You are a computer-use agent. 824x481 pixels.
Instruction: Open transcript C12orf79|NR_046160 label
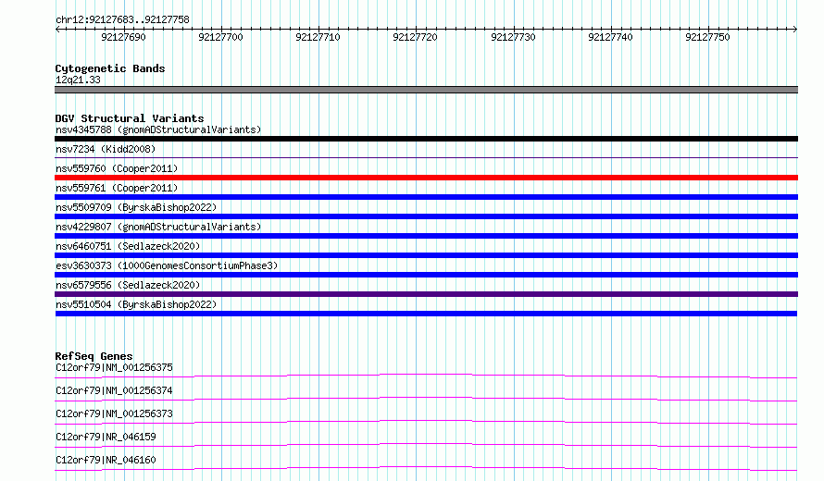106,460
